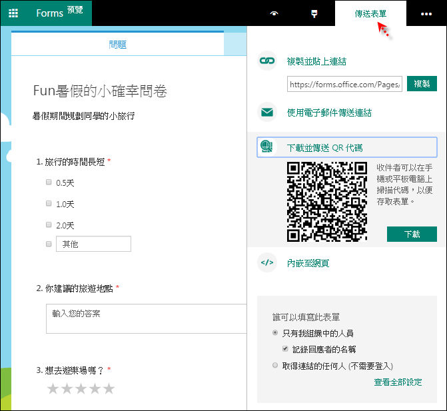Open the theme paintbrush icon
447x411 pixels.
coord(314,13)
